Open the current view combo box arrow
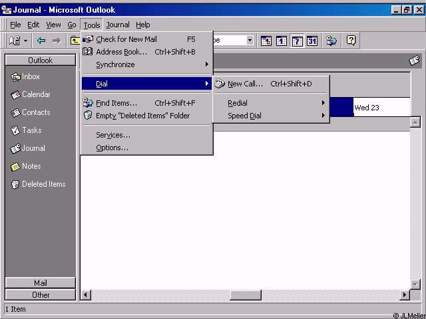The width and height of the screenshot is (426, 319). 250,41
